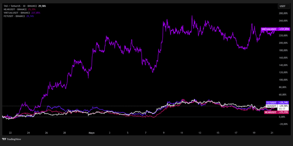Click the 120,00% price scale label
The image size is (293, 146).
click(283, 72)
